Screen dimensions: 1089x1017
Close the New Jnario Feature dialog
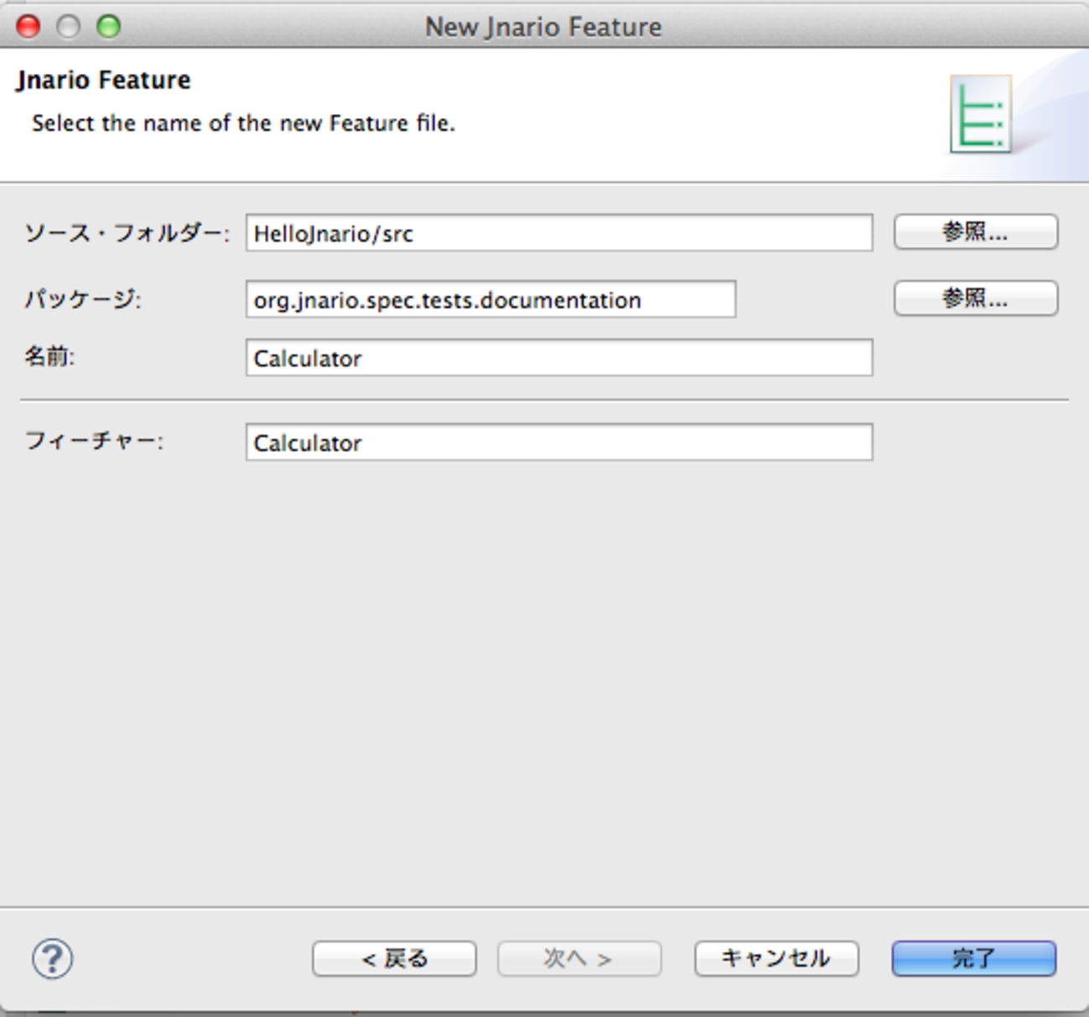[x=29, y=27]
